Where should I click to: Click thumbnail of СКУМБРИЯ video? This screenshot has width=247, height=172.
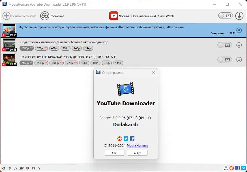click(x=9, y=59)
